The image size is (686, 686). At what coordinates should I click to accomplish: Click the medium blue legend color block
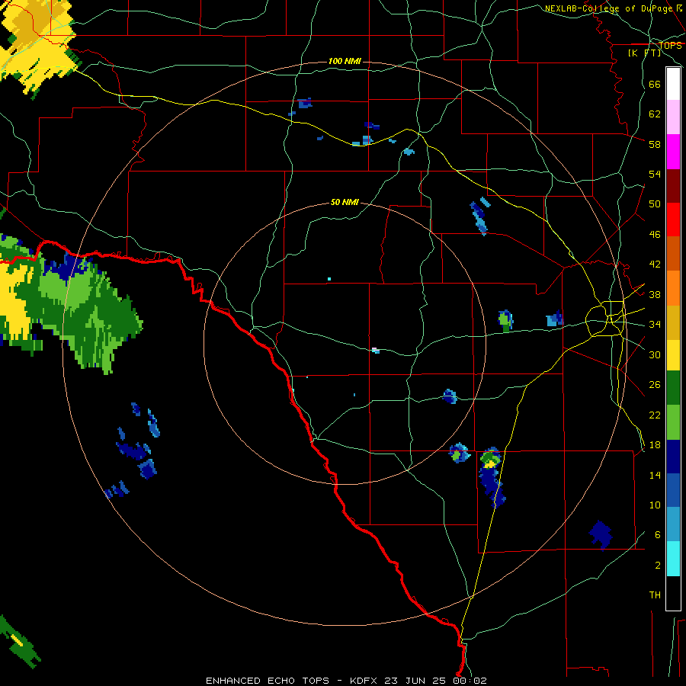tap(673, 491)
